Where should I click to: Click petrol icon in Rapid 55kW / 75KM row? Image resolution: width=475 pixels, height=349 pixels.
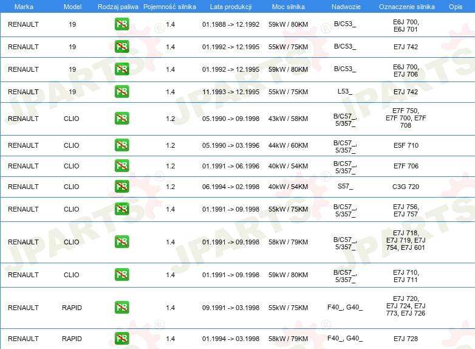pos(121,308)
